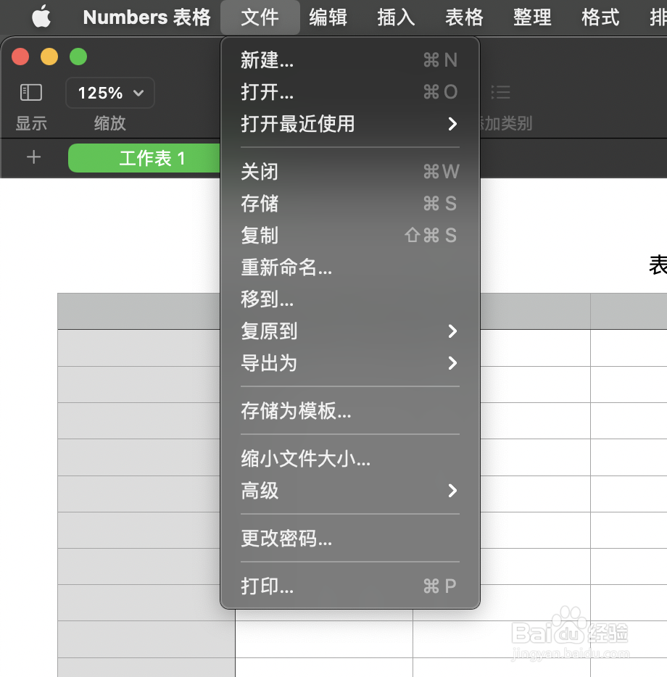Image resolution: width=667 pixels, height=677 pixels.
Task: Select 存储 to save the document
Action: pos(350,204)
